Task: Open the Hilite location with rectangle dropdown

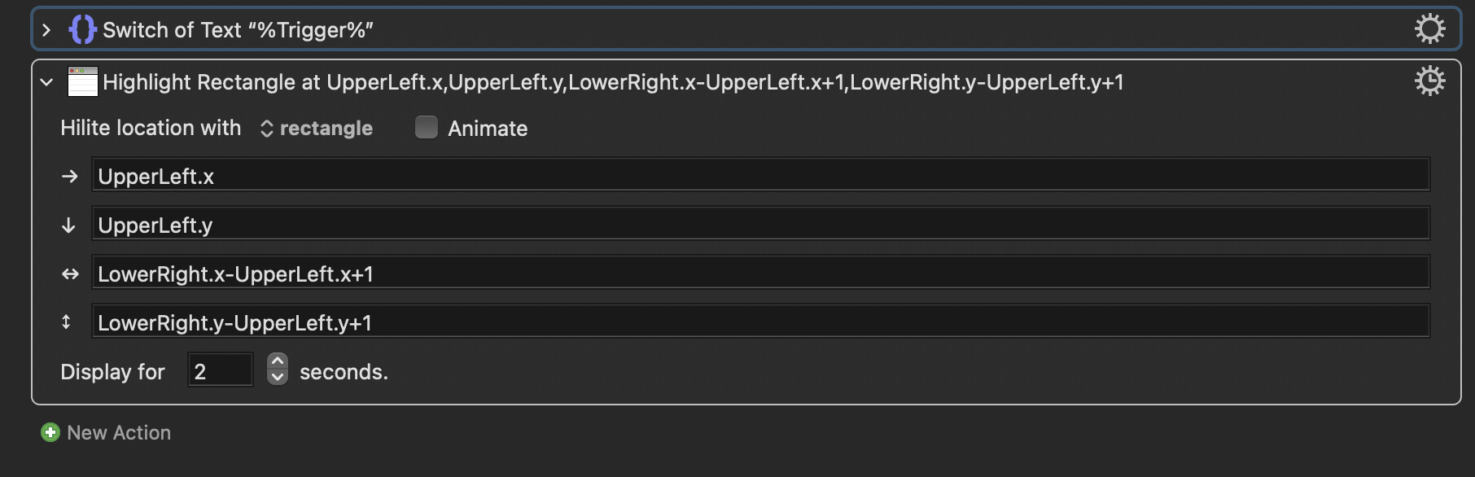Action: tap(317, 128)
